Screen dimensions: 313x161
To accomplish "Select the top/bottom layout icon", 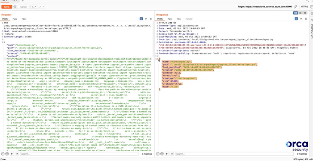I will point(300,13).
